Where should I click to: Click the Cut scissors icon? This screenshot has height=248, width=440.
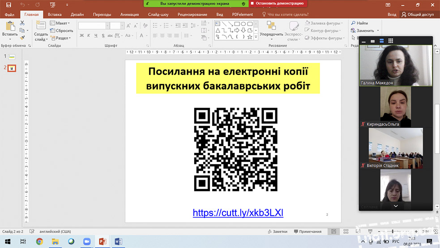[x=22, y=23]
